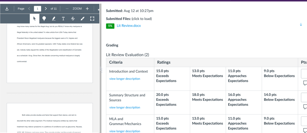Click the 'of 11' page count text
Image resolution: width=307 pixels, height=133 pixels.
(54, 9)
